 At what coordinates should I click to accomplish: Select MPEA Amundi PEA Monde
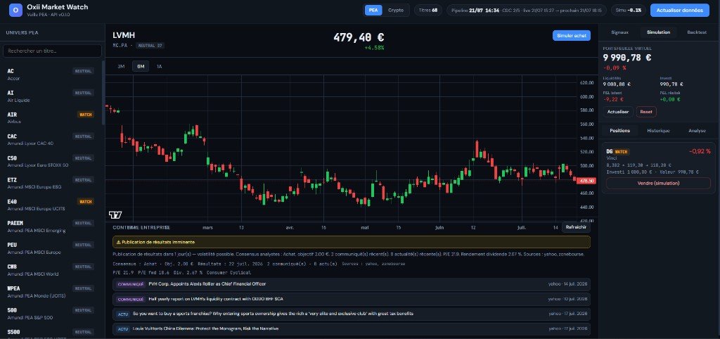(51, 292)
